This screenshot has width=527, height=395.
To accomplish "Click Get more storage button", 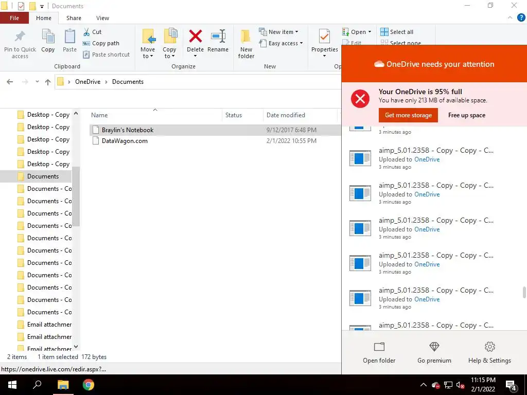I will coord(408,115).
